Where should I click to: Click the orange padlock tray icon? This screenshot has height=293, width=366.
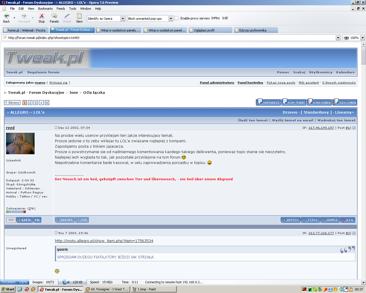(x=351, y=289)
